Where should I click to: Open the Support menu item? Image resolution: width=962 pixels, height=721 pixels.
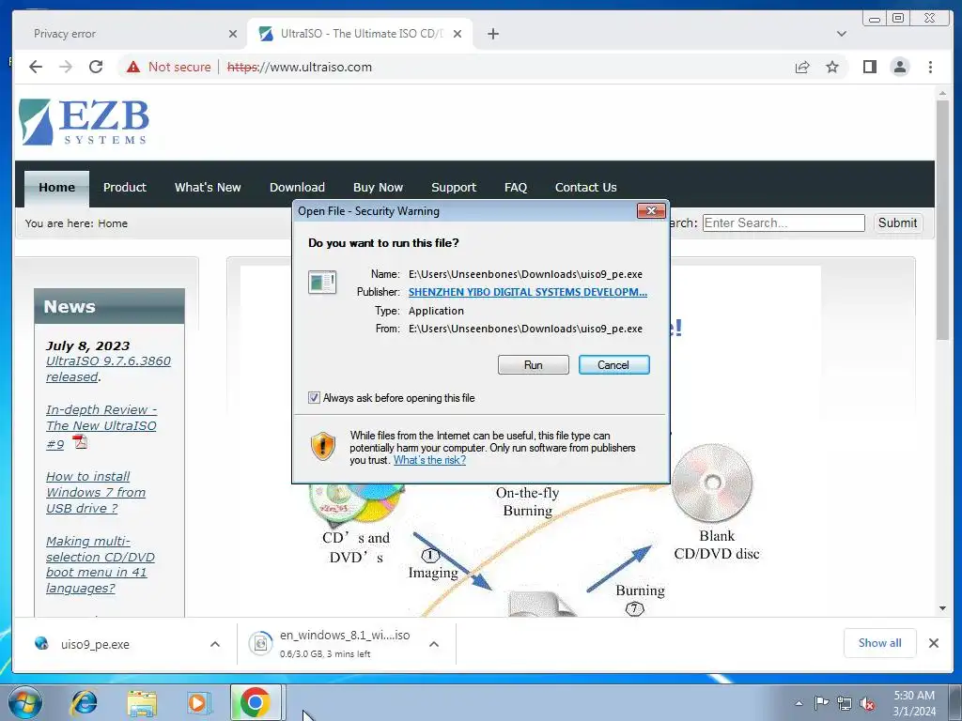point(454,188)
